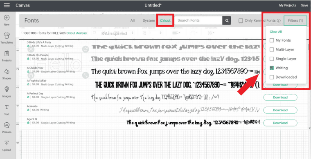This screenshot has width=311, height=159.
Task: Click the Canvas title label
Action: (23, 5)
